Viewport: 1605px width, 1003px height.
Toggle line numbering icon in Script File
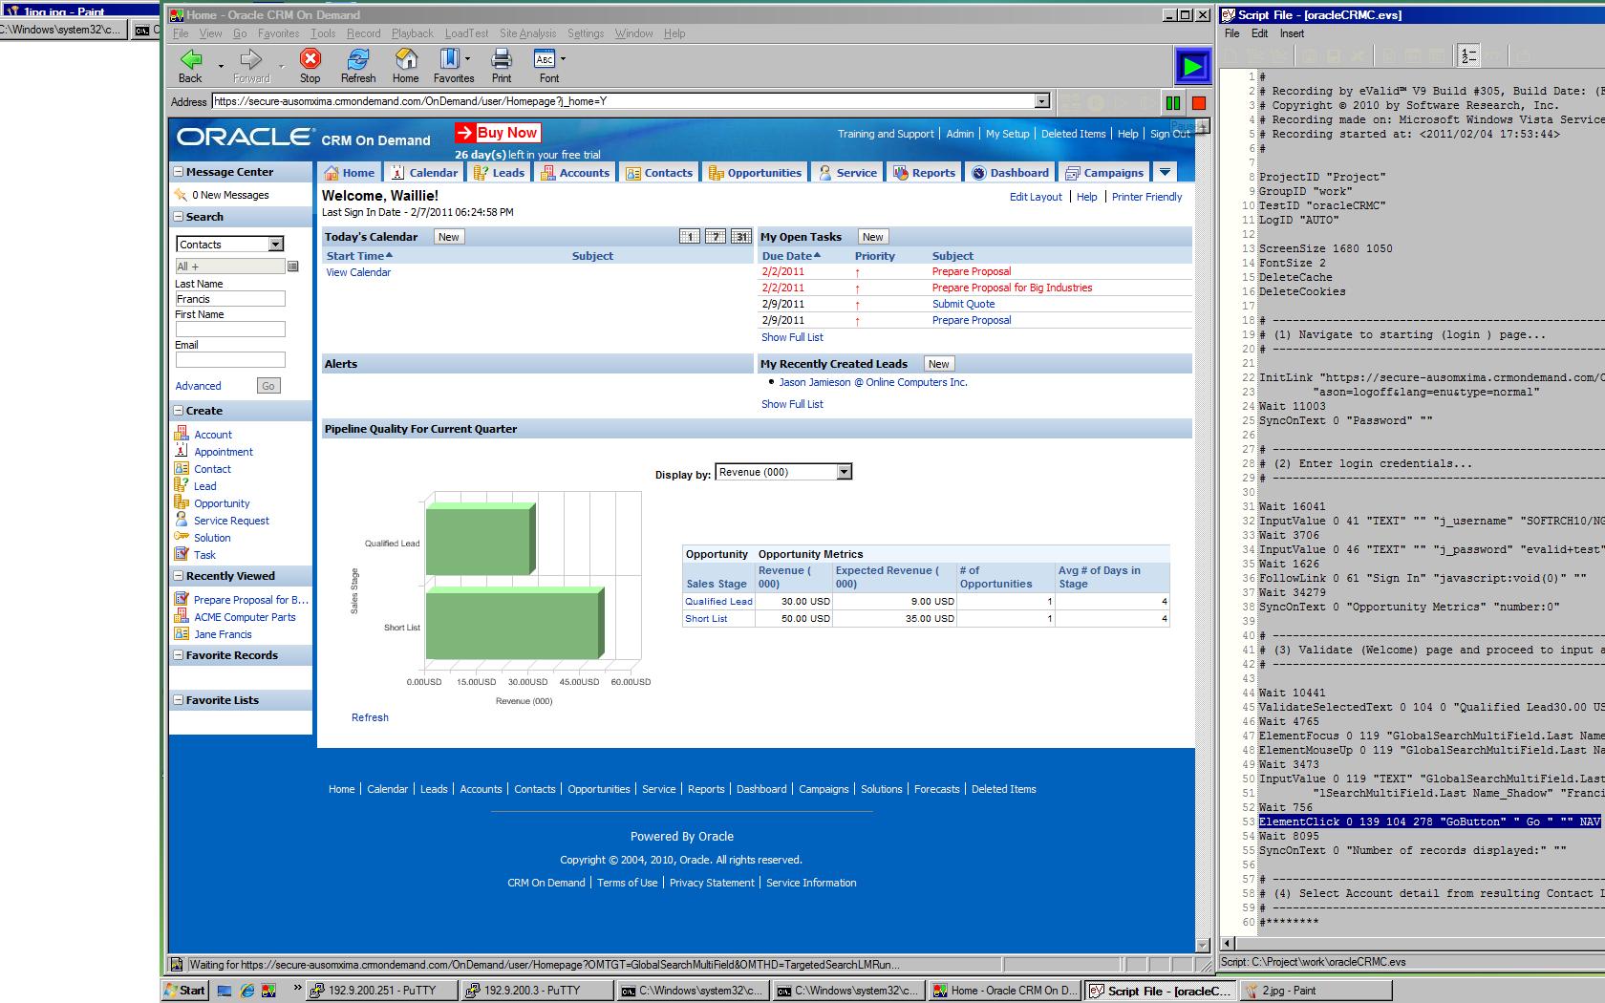click(1468, 55)
